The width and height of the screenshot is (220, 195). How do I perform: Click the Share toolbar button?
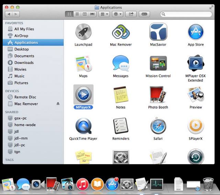(x=131, y=14)
